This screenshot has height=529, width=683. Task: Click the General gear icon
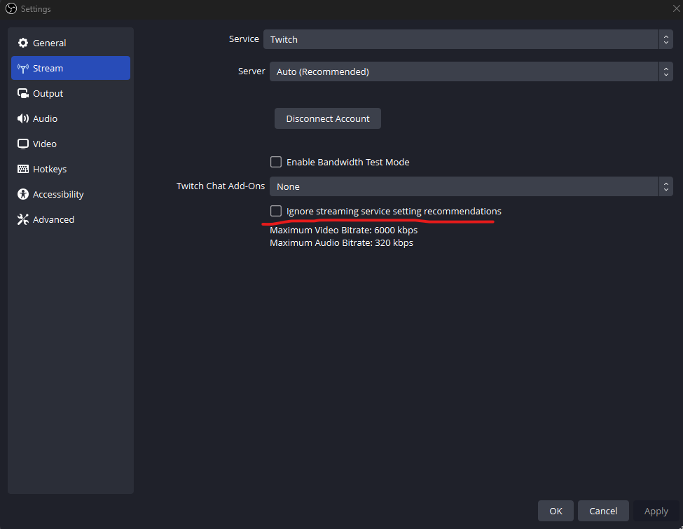[x=22, y=43]
